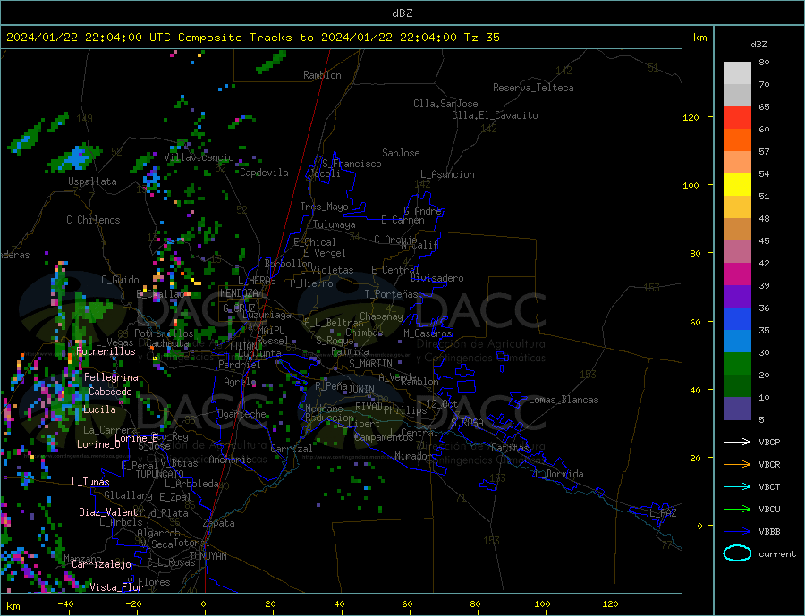
Task: Click the Lomas_Blancas label
Action: click(x=563, y=400)
